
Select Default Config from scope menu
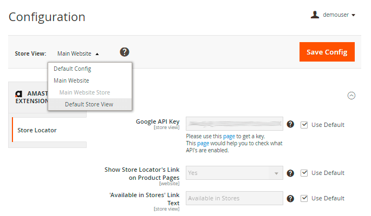pos(72,69)
